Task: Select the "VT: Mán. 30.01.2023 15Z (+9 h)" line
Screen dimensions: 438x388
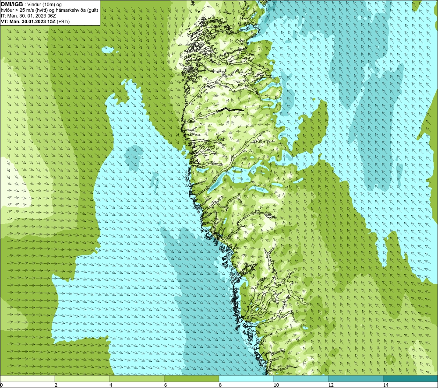Action: point(35,21)
